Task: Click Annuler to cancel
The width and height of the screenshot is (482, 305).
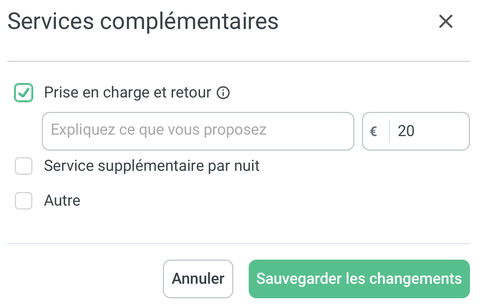Action: 198,279
